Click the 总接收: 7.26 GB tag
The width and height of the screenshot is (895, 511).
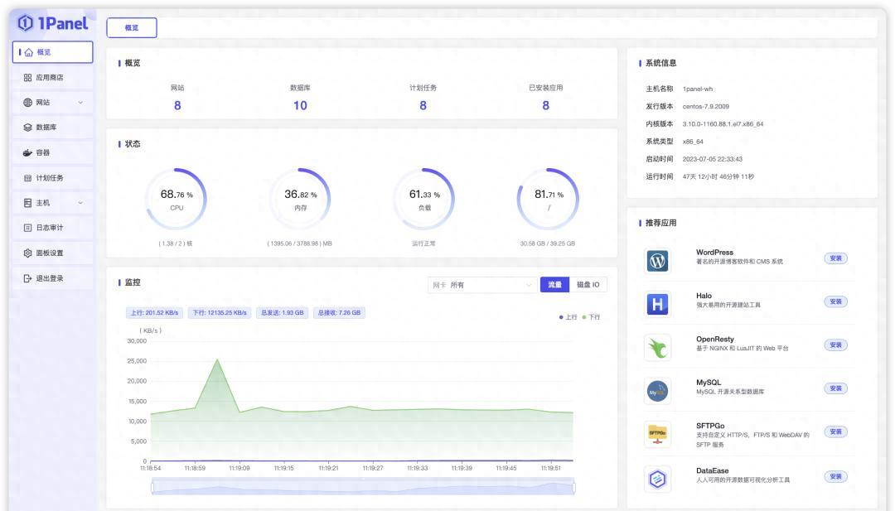pos(339,313)
